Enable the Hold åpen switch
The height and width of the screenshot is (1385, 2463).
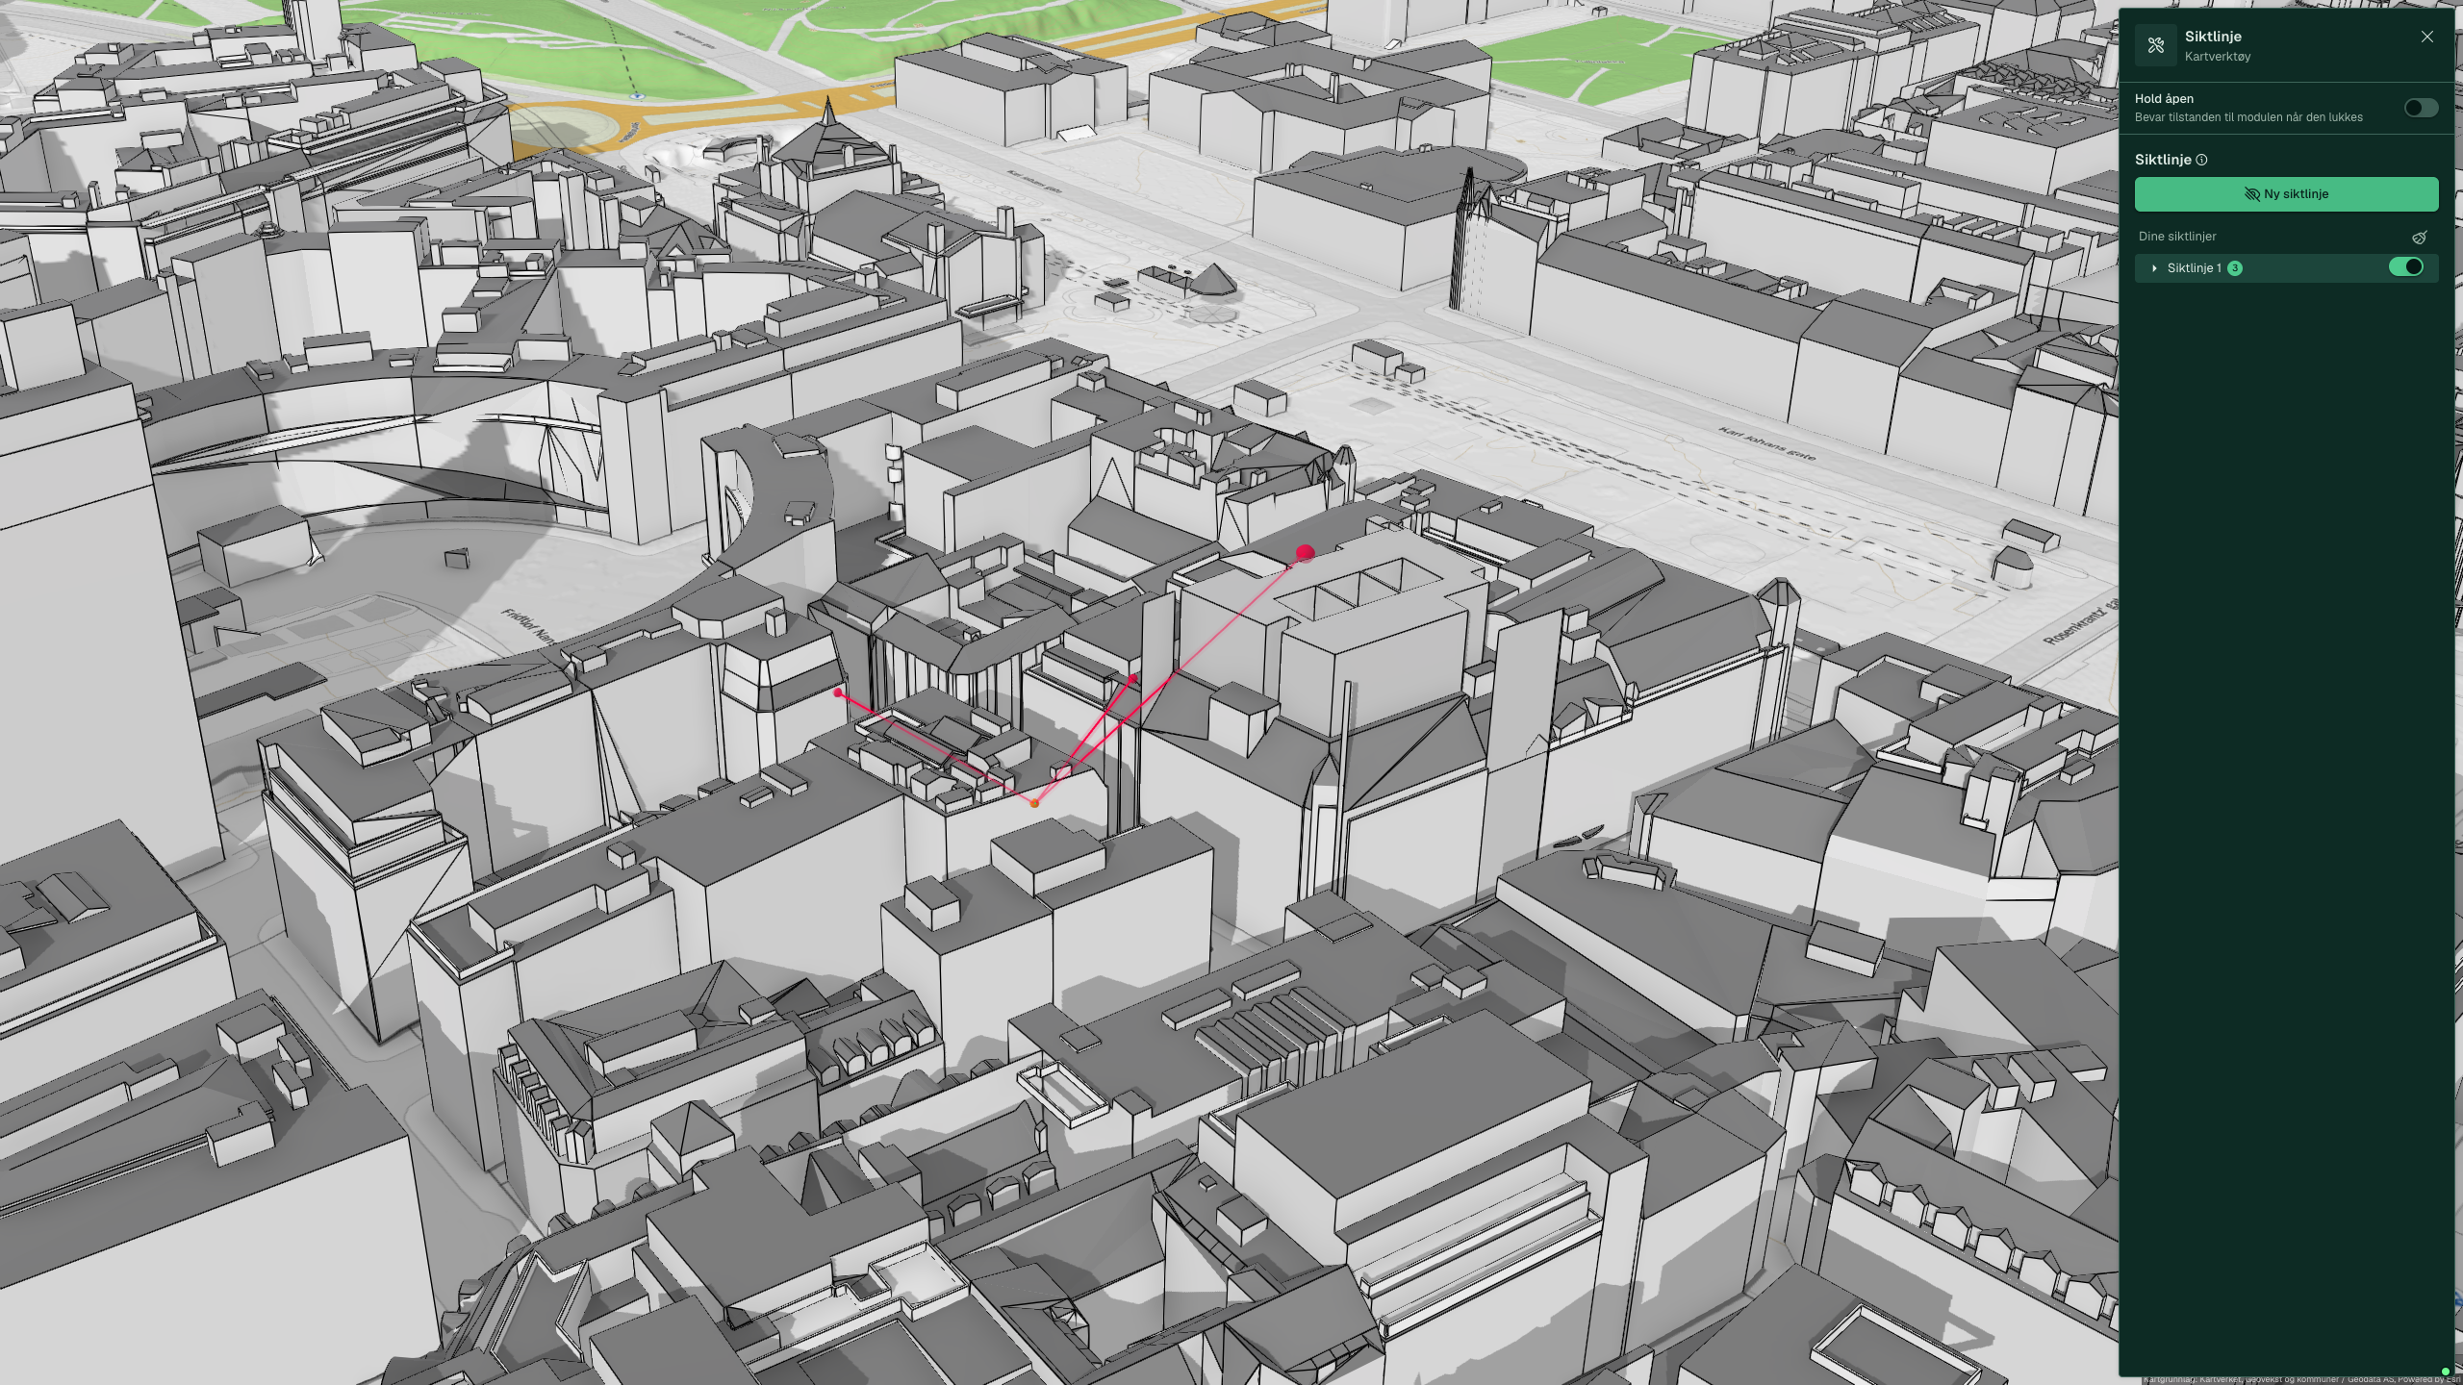[x=2421, y=108]
